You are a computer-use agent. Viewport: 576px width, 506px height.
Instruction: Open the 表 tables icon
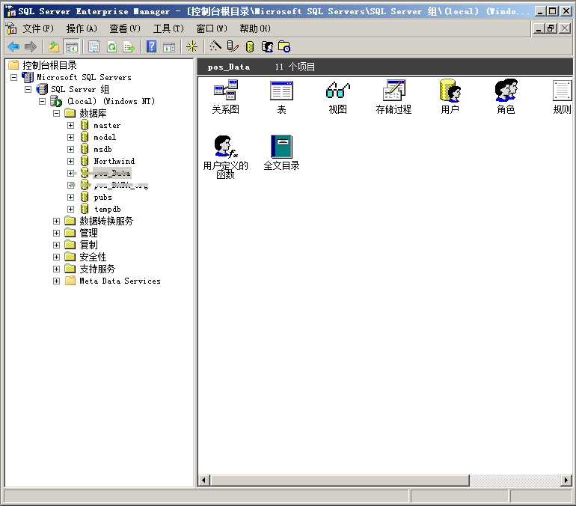tap(281, 91)
